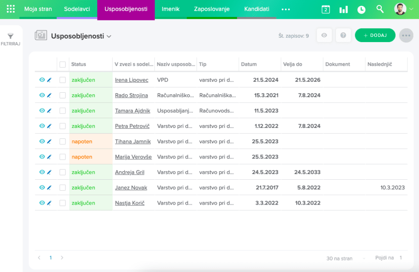Go to the Zaposlovanje tab
Image resolution: width=419 pixels, height=272 pixels.
point(212,9)
